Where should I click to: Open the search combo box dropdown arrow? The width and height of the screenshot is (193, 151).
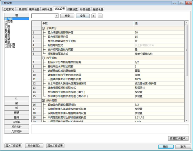pos(57,16)
